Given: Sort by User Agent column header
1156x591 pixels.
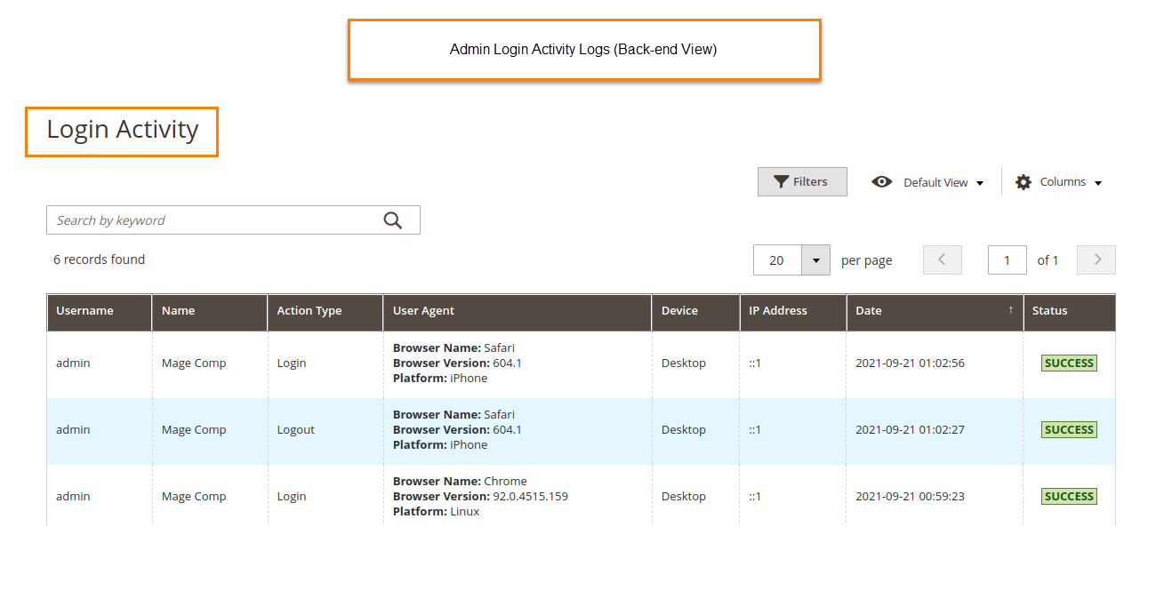Looking at the screenshot, I should click(518, 312).
